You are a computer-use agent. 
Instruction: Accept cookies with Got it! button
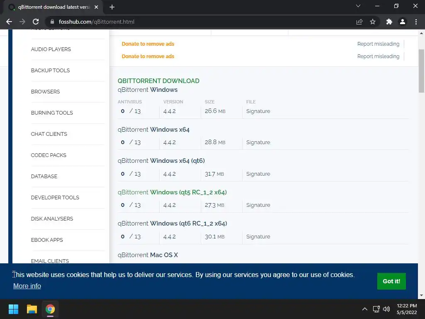tap(391, 281)
